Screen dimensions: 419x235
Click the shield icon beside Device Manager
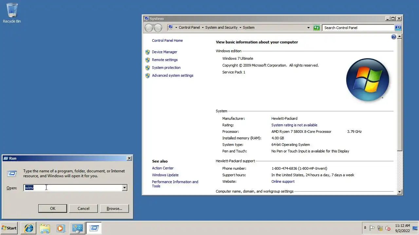click(x=148, y=52)
